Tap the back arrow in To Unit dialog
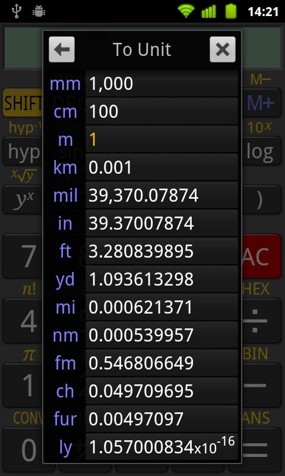The width and height of the screenshot is (285, 476). tap(62, 49)
